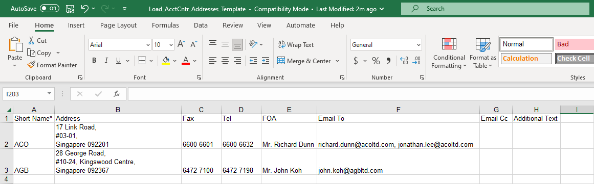
Task: Click the Increase Indent icon
Action: point(266,60)
